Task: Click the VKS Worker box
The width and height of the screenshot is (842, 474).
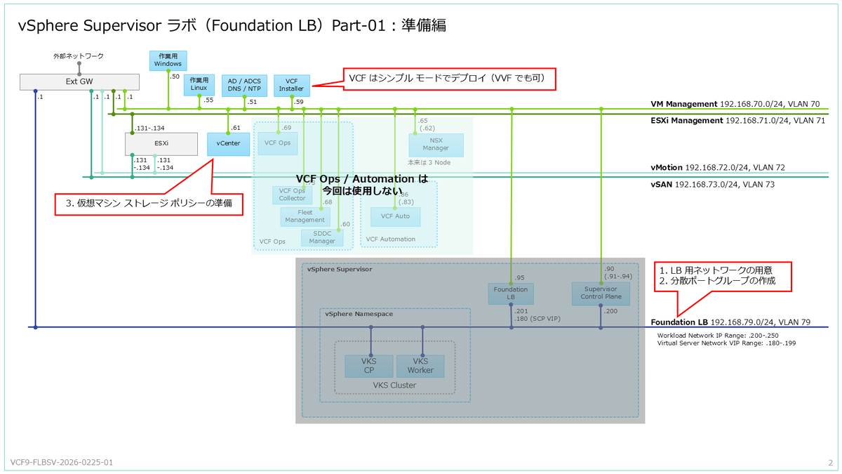Action: pos(420,366)
